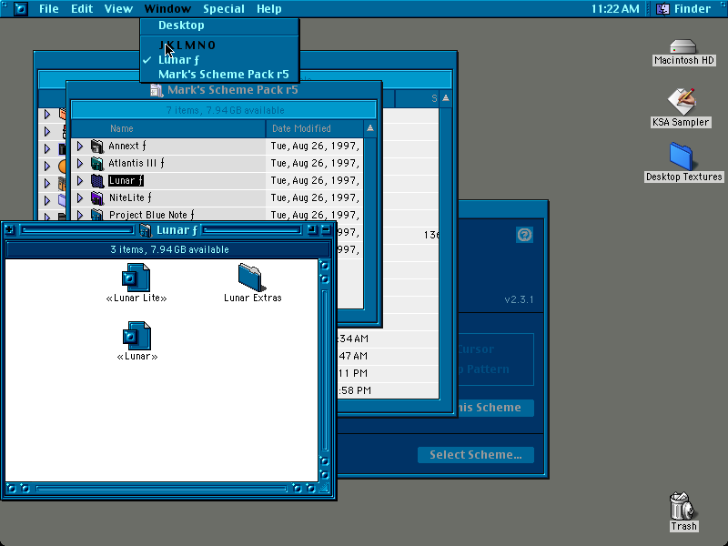Reverse sort order in Mark's Scheme Pack window
728x546 pixels.
(370, 128)
